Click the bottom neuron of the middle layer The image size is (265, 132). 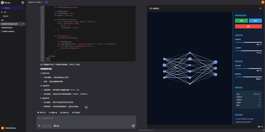tap(190, 84)
